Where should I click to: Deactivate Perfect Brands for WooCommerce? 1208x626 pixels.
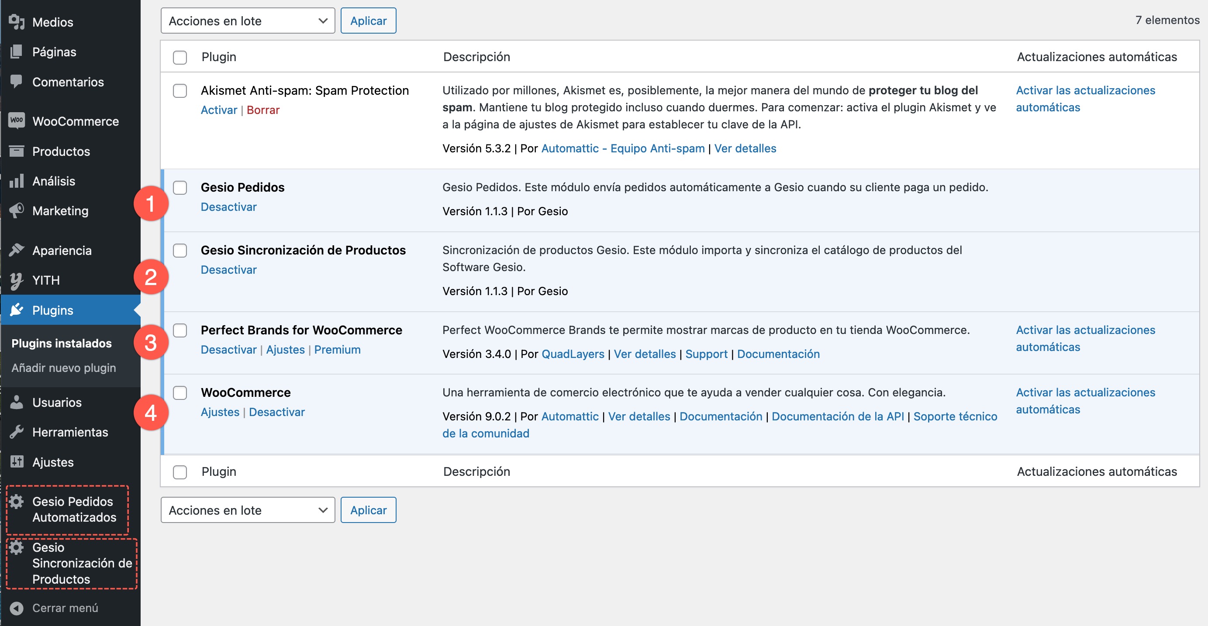coord(228,349)
